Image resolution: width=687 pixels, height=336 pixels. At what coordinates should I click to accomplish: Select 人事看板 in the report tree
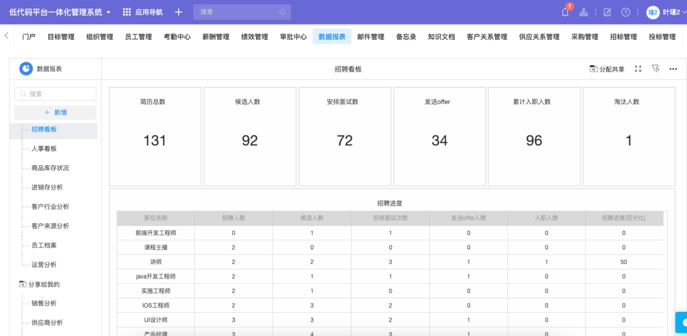44,149
